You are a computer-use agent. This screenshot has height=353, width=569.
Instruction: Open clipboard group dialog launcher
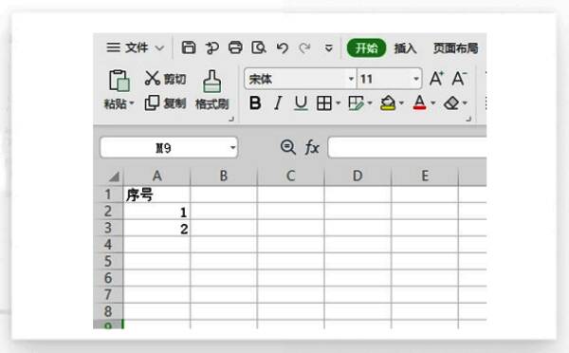click(231, 119)
